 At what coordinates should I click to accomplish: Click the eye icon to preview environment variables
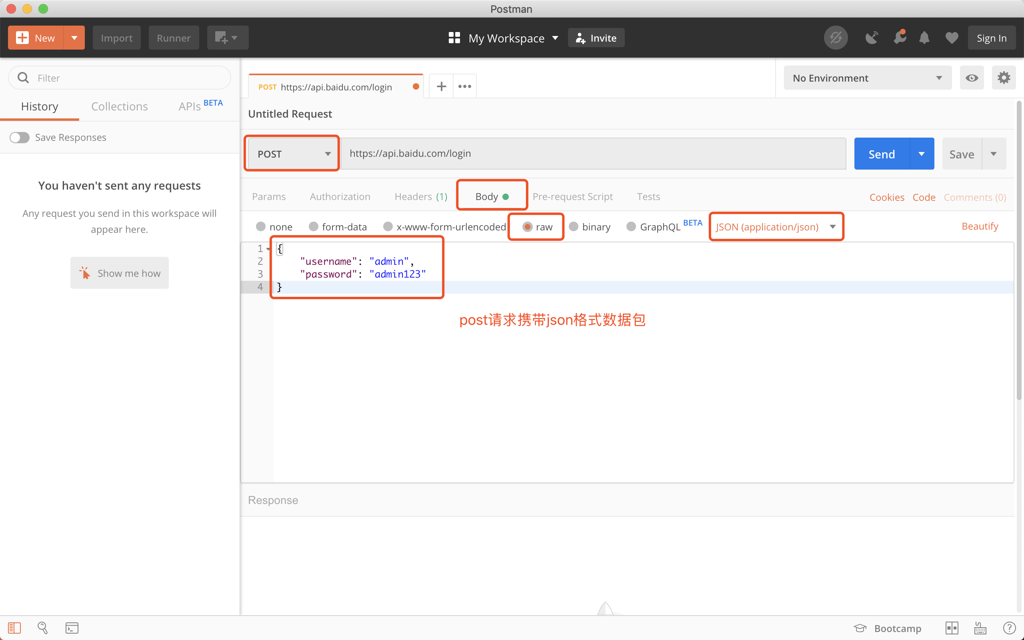click(972, 78)
